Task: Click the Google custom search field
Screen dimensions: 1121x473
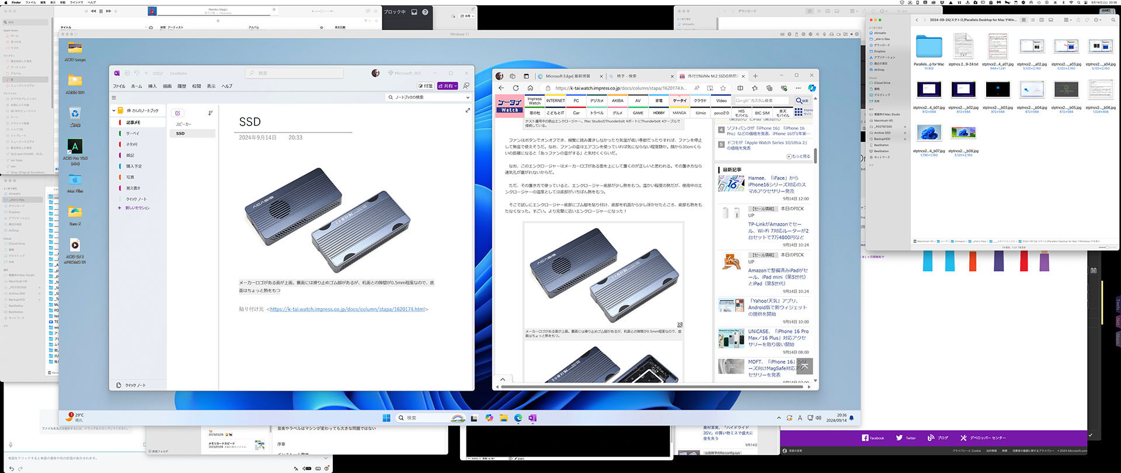Action: point(761,100)
